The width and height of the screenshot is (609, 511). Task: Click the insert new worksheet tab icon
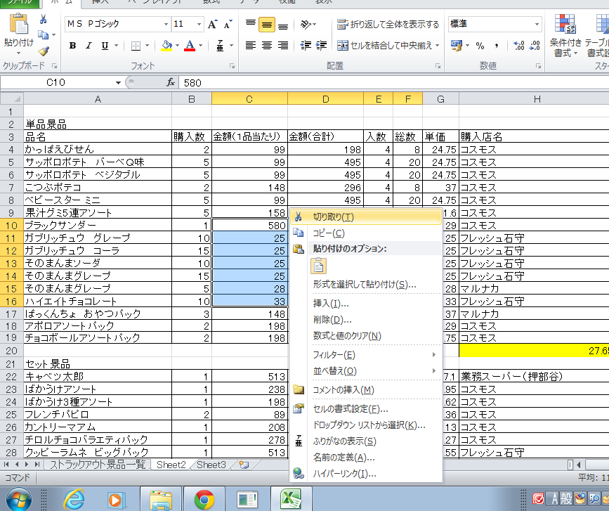(x=244, y=465)
